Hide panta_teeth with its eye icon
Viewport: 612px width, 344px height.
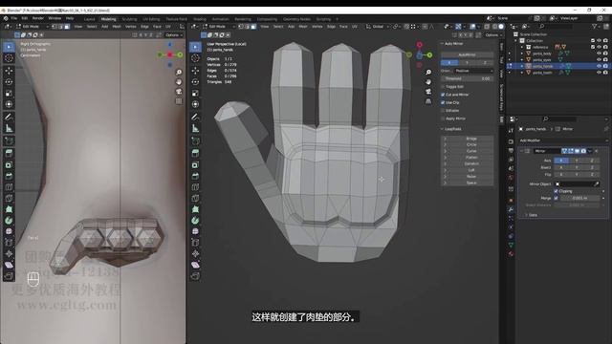pyautogui.click(x=599, y=73)
